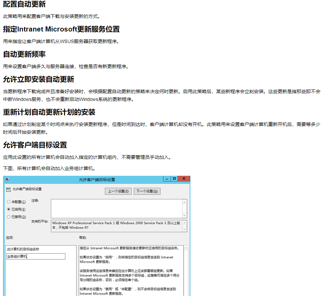Image resolution: width=321 pixels, height=296 pixels.
Task: Click the heading 配置自动更新
Action: [24, 4]
